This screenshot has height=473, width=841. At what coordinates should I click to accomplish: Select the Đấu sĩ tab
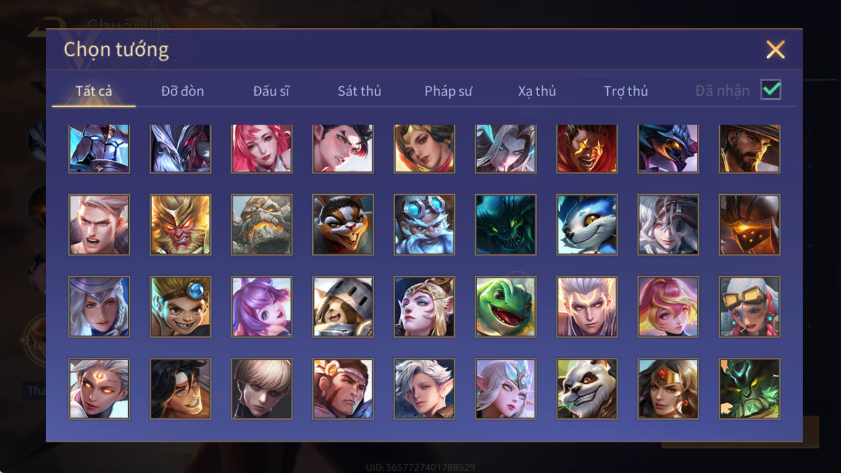click(x=271, y=91)
